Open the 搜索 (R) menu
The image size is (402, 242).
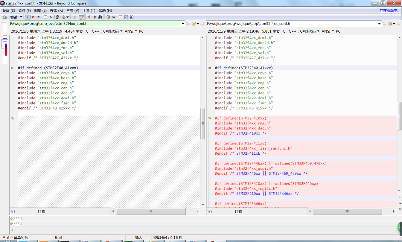(56, 10)
